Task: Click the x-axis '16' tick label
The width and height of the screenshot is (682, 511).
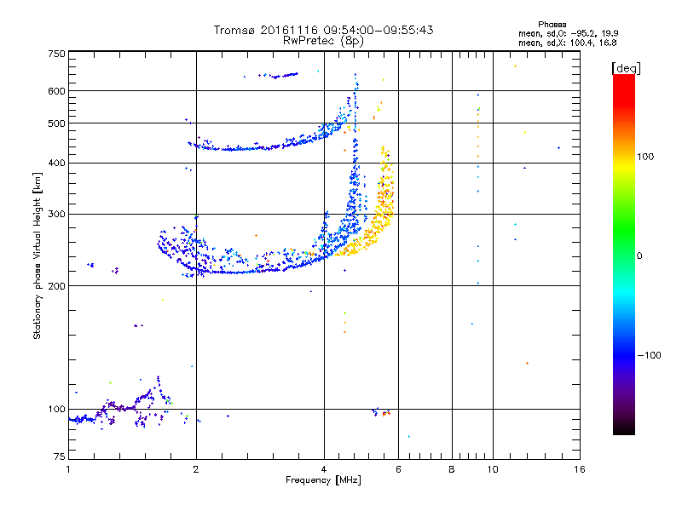Action: point(580,469)
